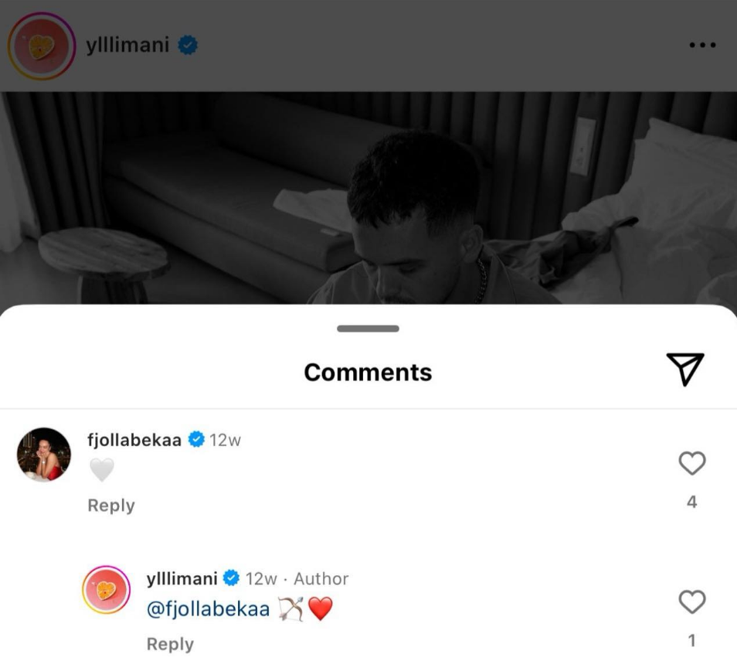Open ylllimani username in post header
The height and width of the screenshot is (661, 737).
pos(127,45)
